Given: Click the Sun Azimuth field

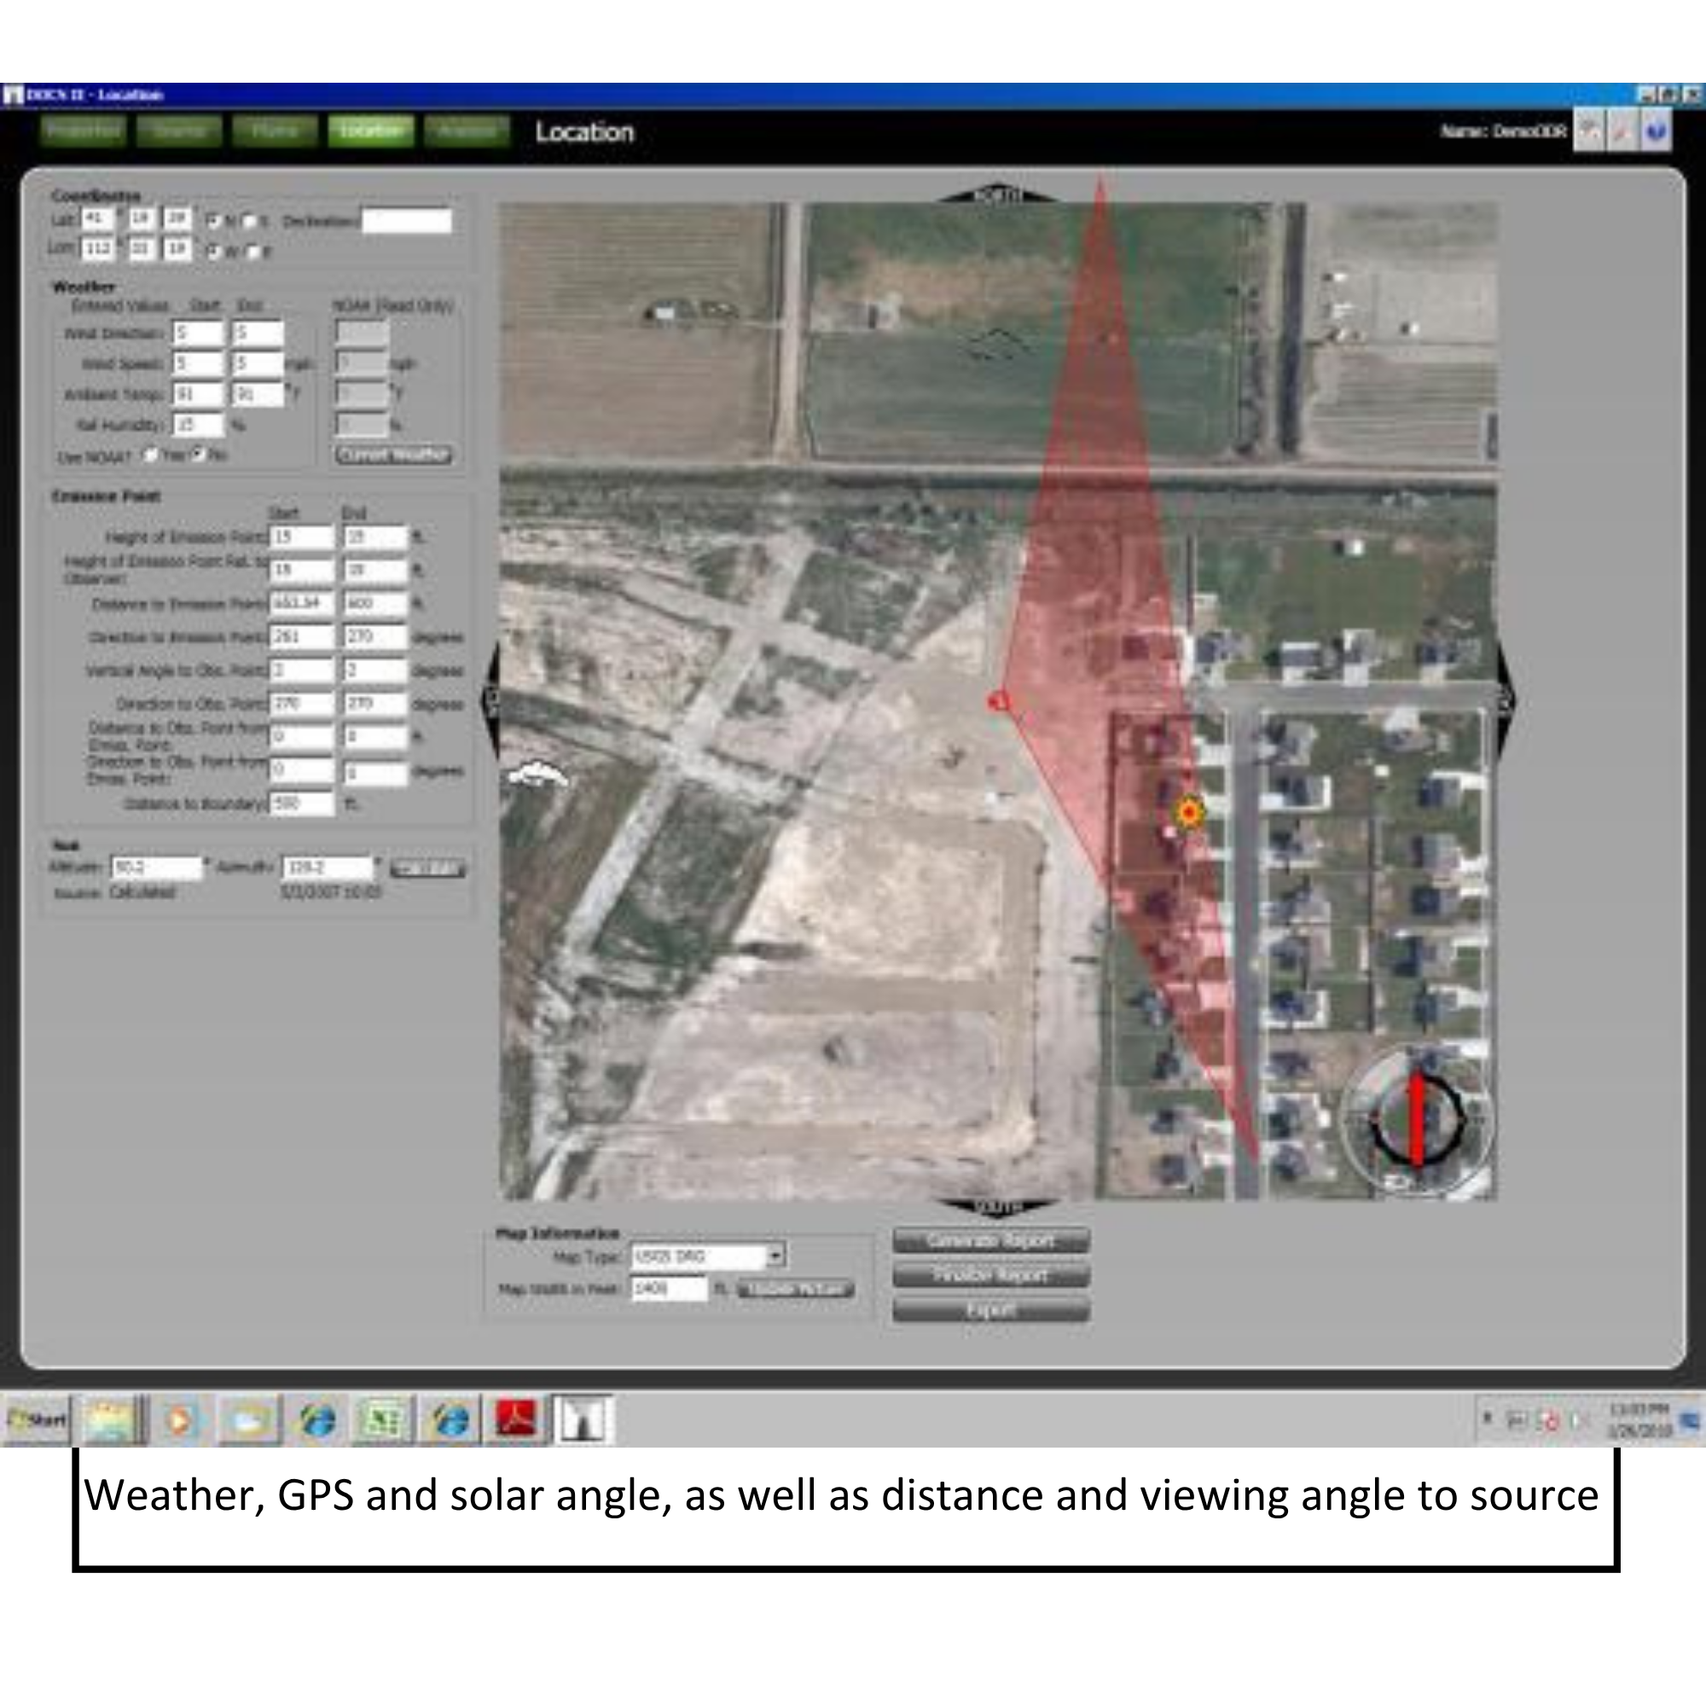Looking at the screenshot, I should point(328,868).
